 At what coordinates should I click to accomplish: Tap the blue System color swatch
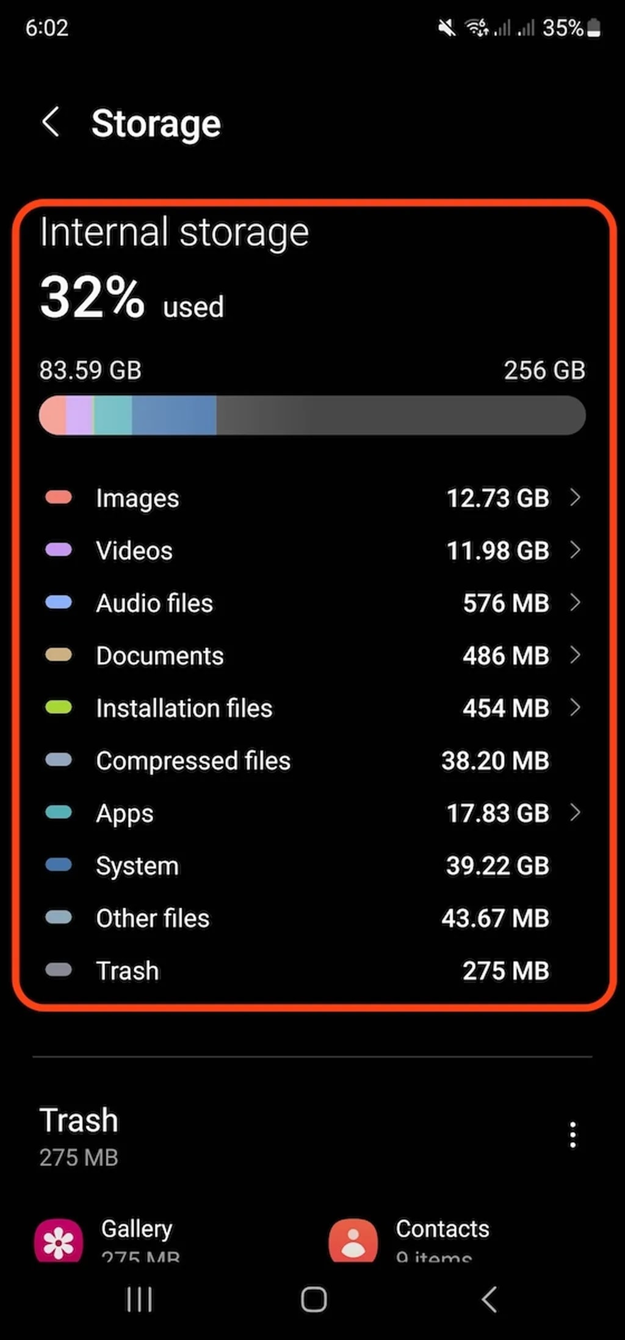[x=59, y=865]
